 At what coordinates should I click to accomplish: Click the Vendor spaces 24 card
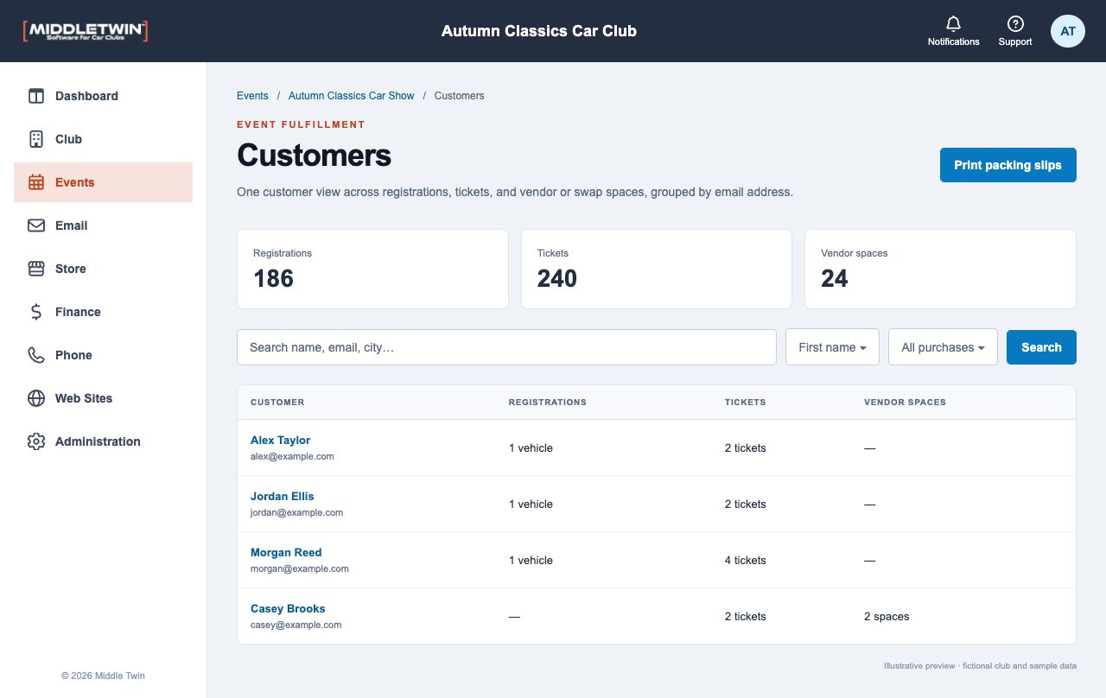[940, 269]
